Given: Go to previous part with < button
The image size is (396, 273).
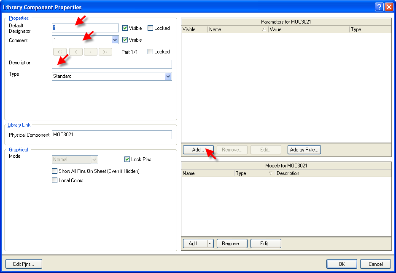Looking at the screenshot, I should (76, 52).
